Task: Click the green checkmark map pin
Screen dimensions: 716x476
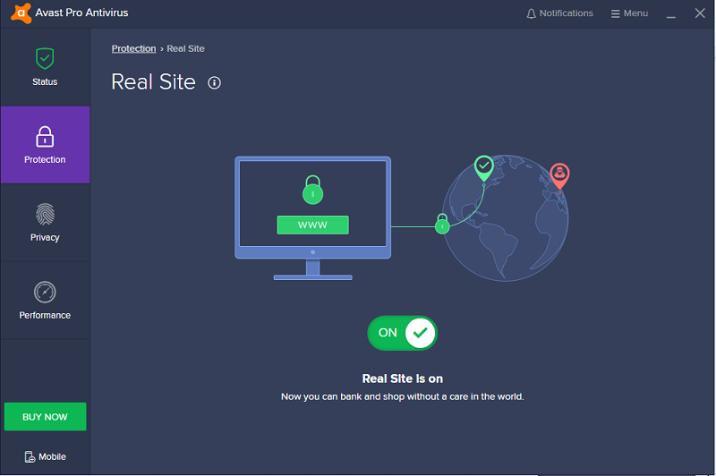Action: click(x=483, y=166)
